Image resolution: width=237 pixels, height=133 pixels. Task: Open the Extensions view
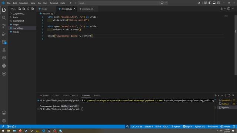4,42
